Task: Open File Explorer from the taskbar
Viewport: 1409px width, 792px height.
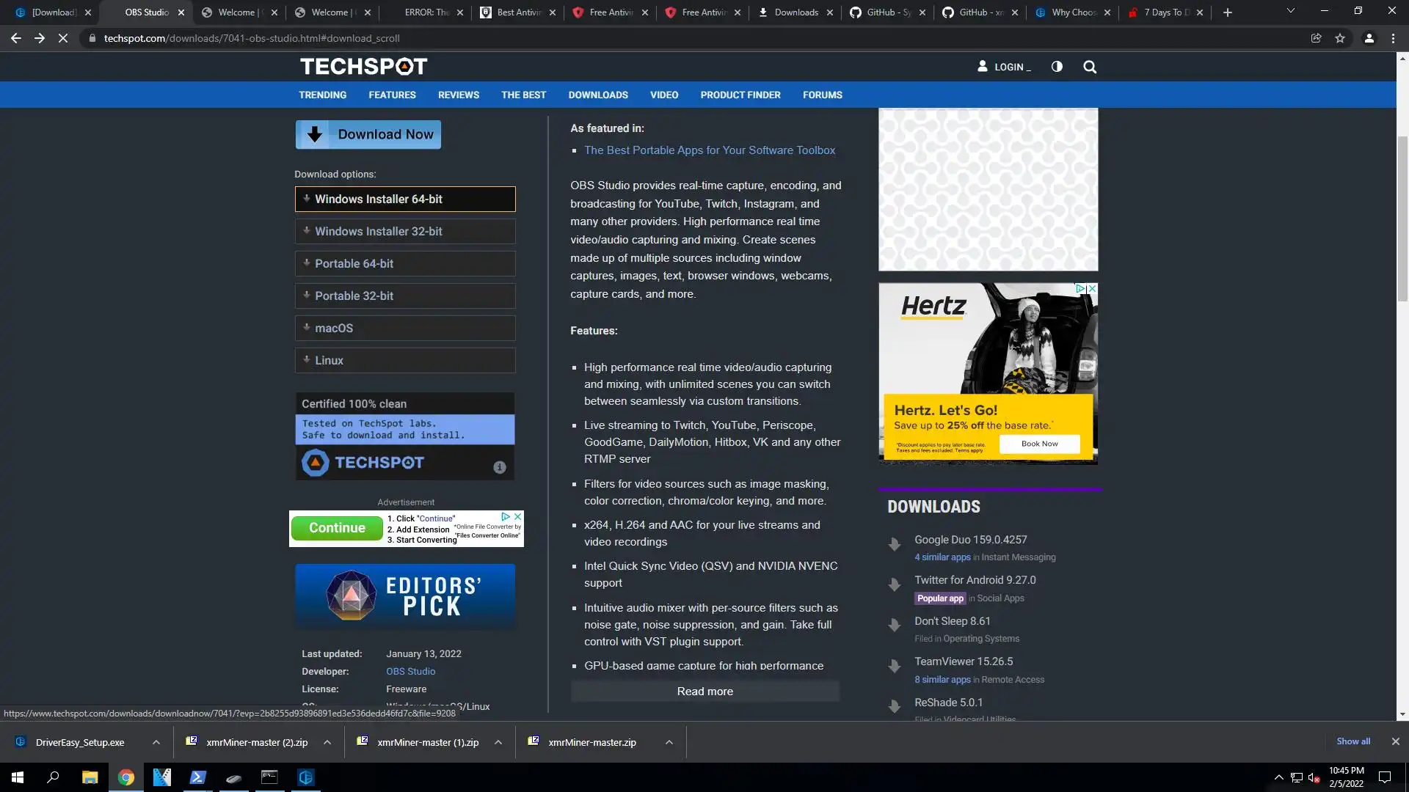Action: coord(90,777)
